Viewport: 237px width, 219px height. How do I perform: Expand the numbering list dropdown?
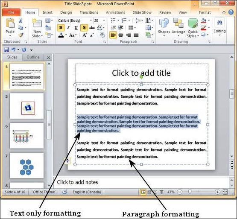(x=129, y=20)
